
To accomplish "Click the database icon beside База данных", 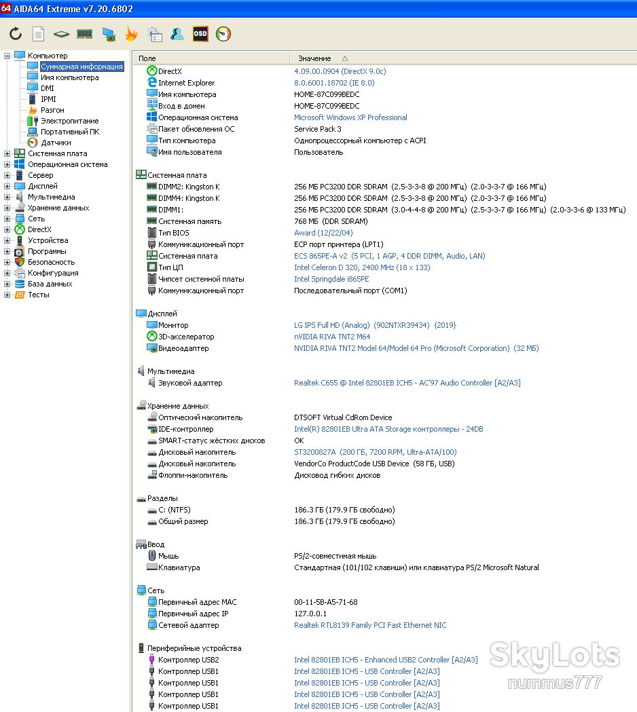I will 20,284.
